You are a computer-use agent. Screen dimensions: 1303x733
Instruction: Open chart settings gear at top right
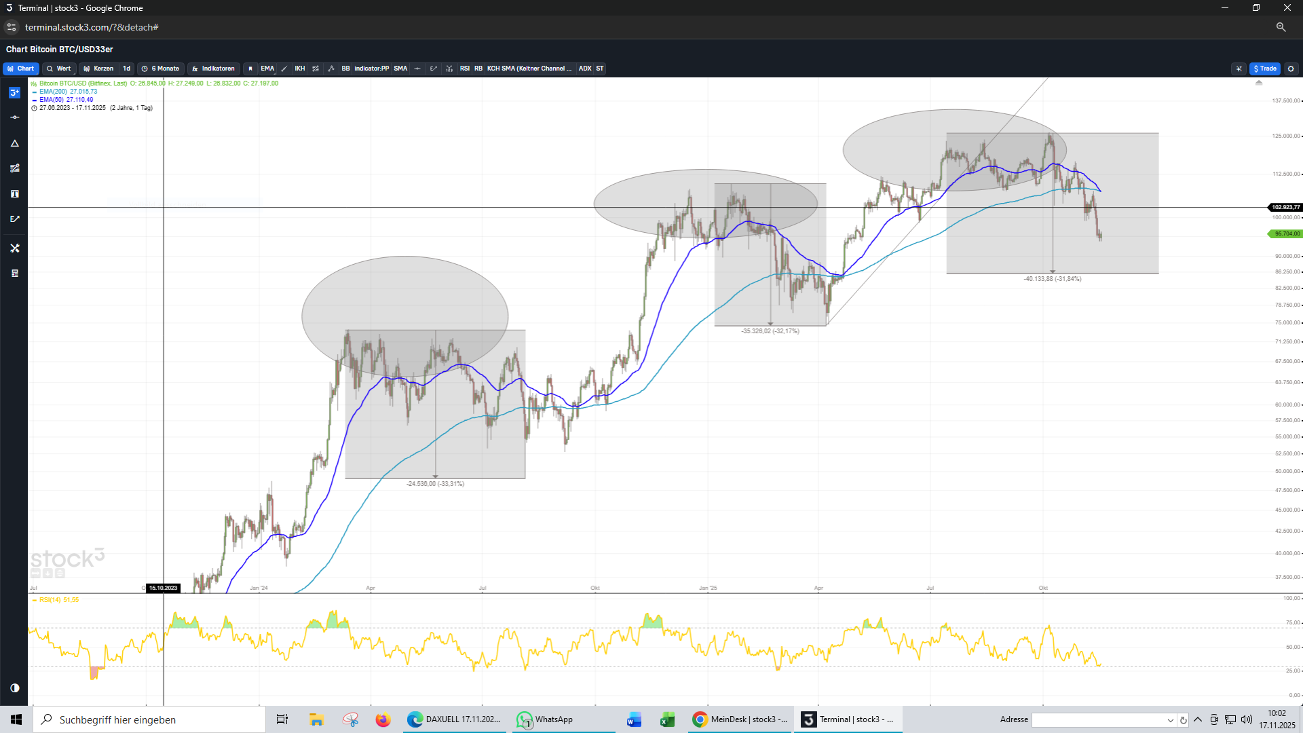click(1291, 69)
